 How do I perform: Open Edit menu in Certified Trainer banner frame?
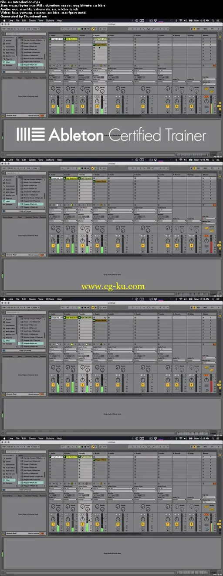24,20
